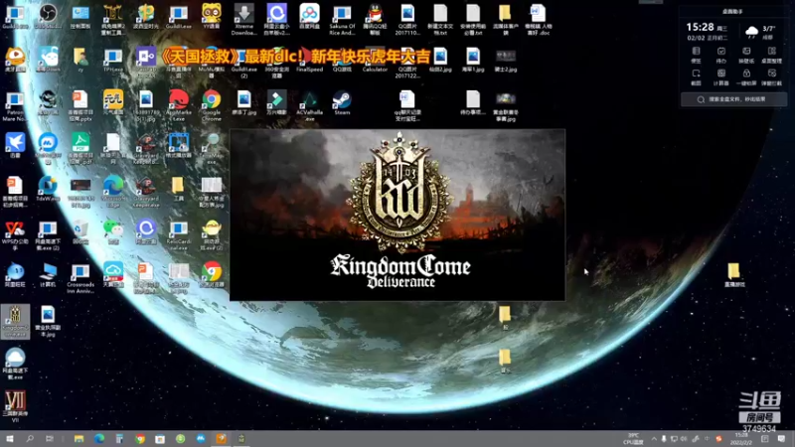
Task: Open taskbar search magnifier
Action: tap(30, 439)
